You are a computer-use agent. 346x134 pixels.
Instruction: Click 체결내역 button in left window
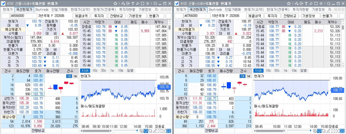(x=81, y=16)
